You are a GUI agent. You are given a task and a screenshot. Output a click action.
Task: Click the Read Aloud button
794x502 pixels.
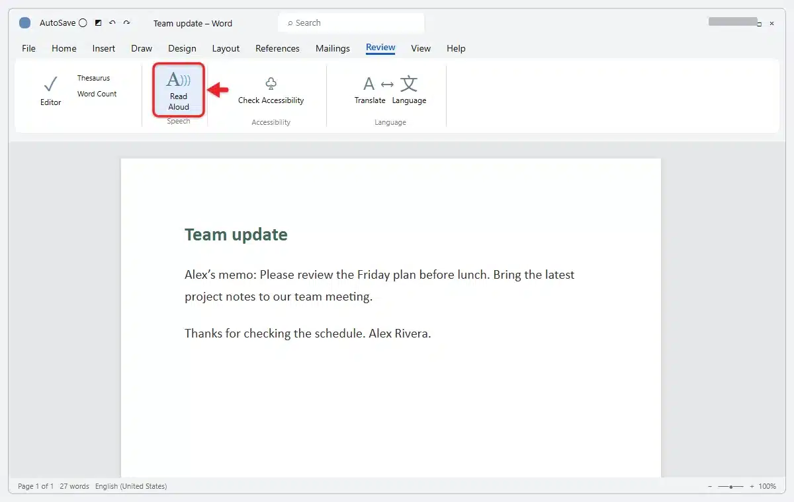pos(179,90)
